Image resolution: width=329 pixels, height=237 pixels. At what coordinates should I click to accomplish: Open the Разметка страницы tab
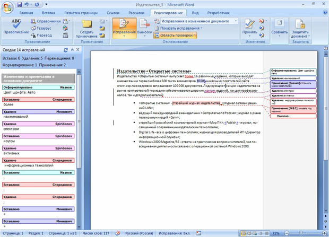pos(81,13)
